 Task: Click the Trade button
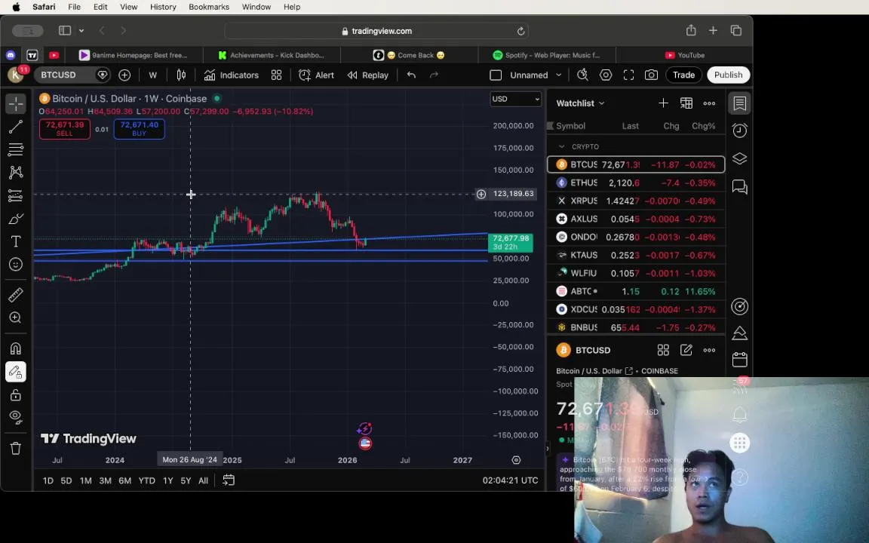click(x=683, y=75)
